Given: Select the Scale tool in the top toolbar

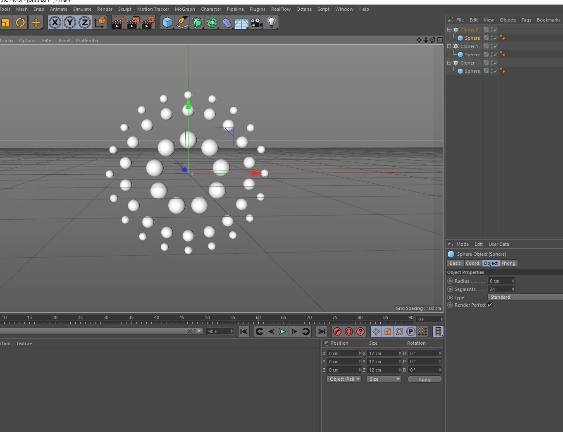Looking at the screenshot, I should coord(5,22).
